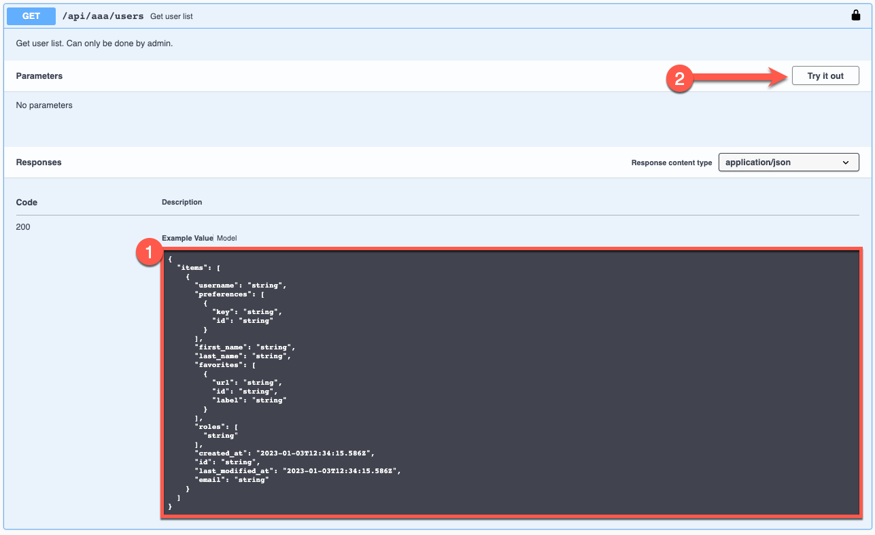Click the Parameters section heading
The width and height of the screenshot is (875, 535).
coord(39,76)
